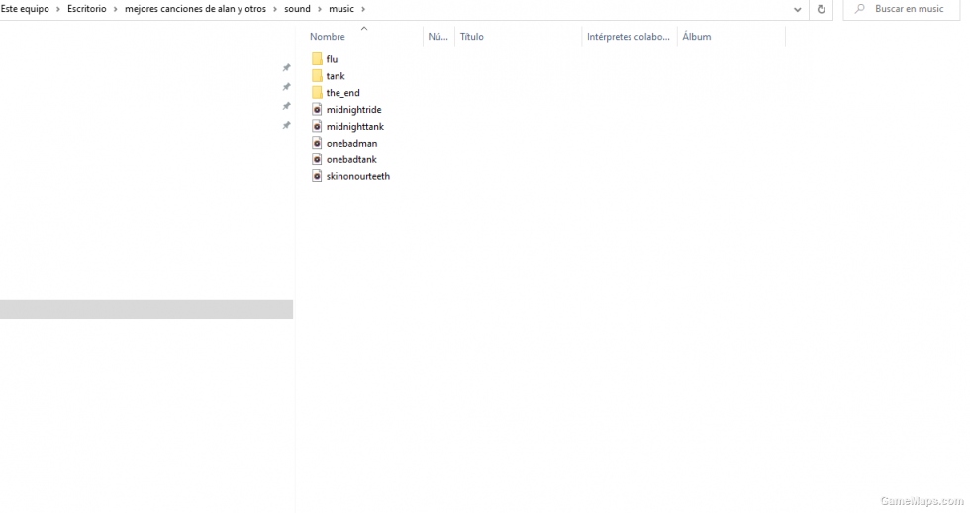Select the highlighted item in the navigation pane

[146, 309]
